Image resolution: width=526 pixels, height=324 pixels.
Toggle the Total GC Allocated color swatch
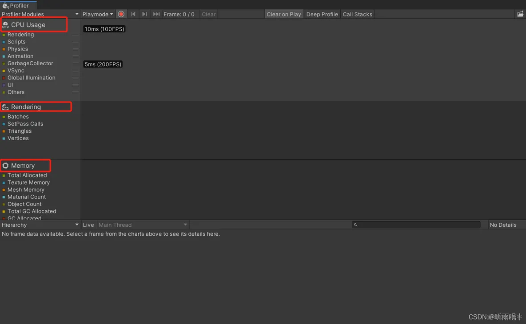(4, 211)
